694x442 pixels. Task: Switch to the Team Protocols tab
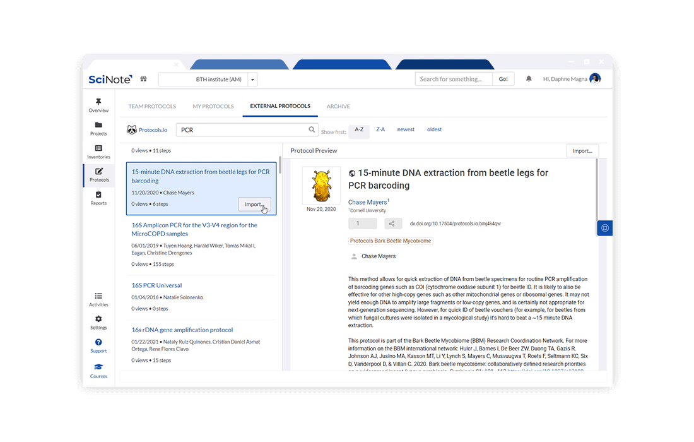click(152, 106)
